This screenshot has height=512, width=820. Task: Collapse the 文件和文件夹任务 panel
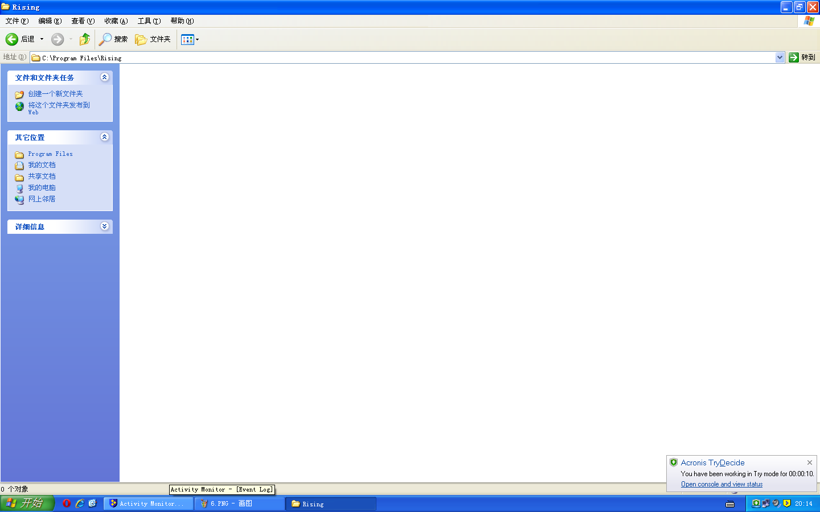click(x=104, y=77)
